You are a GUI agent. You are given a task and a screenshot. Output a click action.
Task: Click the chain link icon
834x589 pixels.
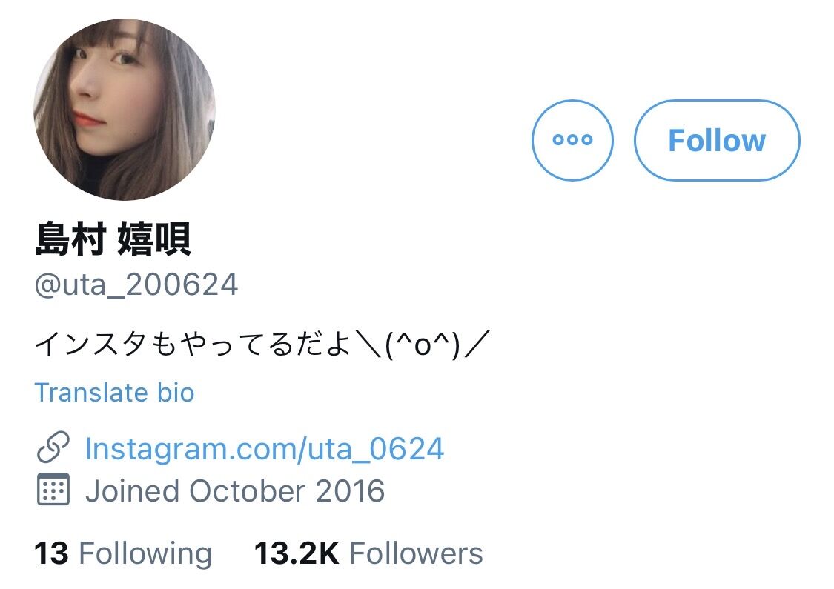click(x=53, y=447)
